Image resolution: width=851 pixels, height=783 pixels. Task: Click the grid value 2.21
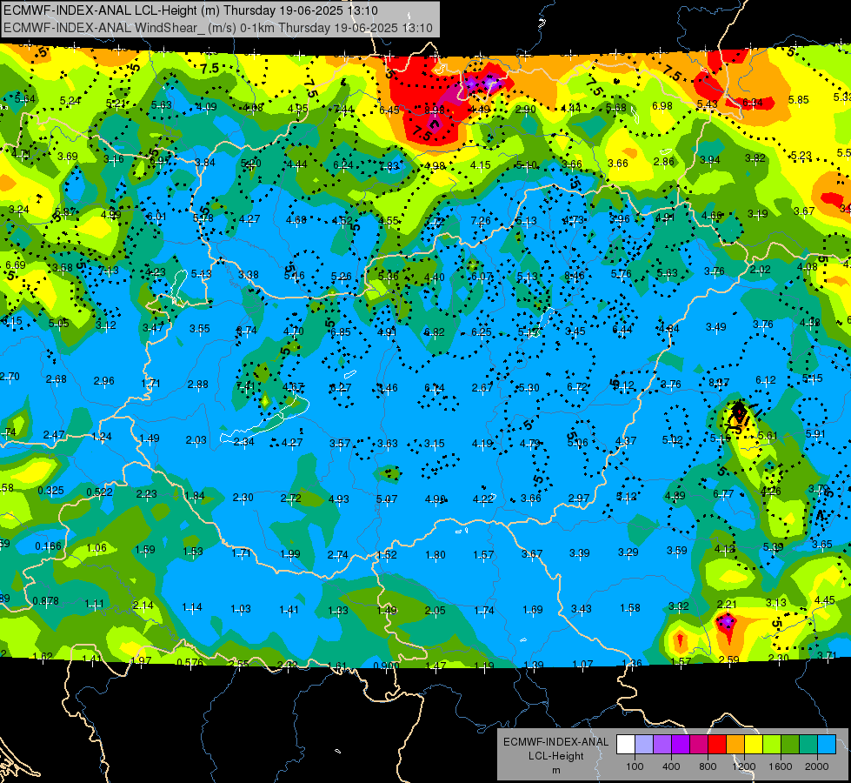tap(727, 605)
